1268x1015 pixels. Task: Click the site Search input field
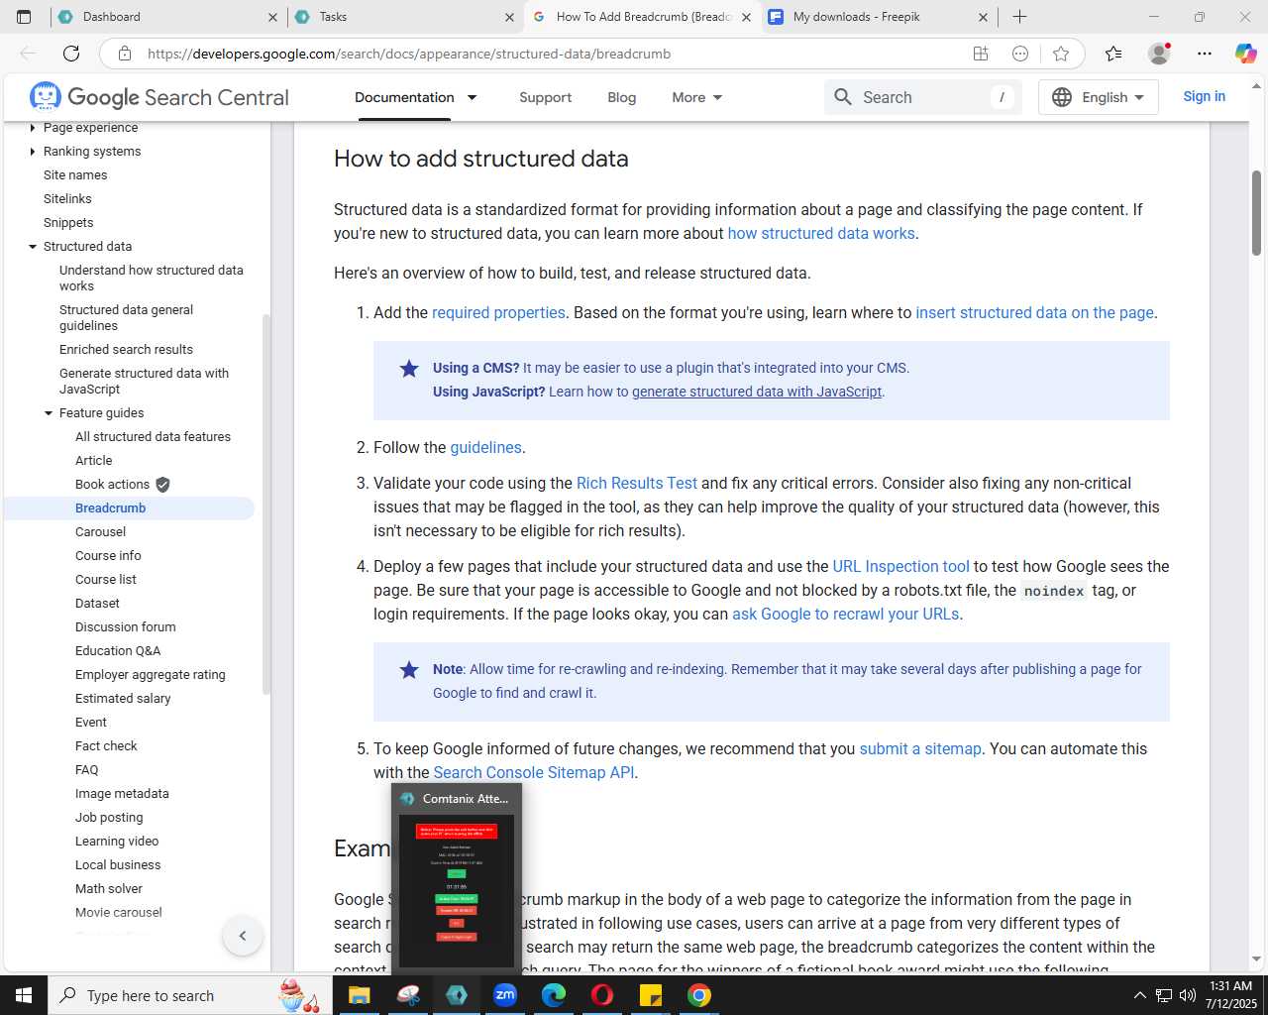[x=923, y=97]
